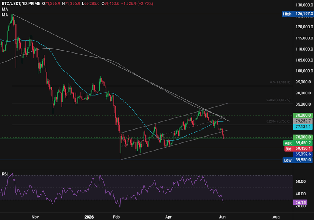Select the second MA indicator label
This screenshot has height=220, width=314.
coord(5,15)
